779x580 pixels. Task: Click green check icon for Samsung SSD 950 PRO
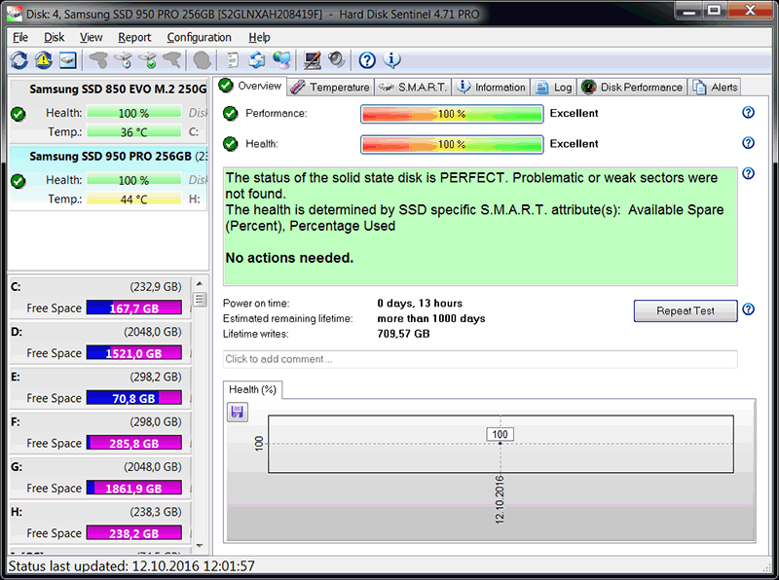point(19,181)
